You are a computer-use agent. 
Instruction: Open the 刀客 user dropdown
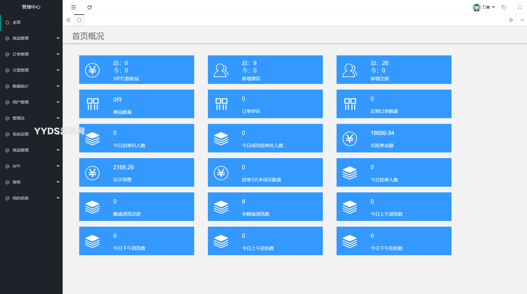pos(484,7)
